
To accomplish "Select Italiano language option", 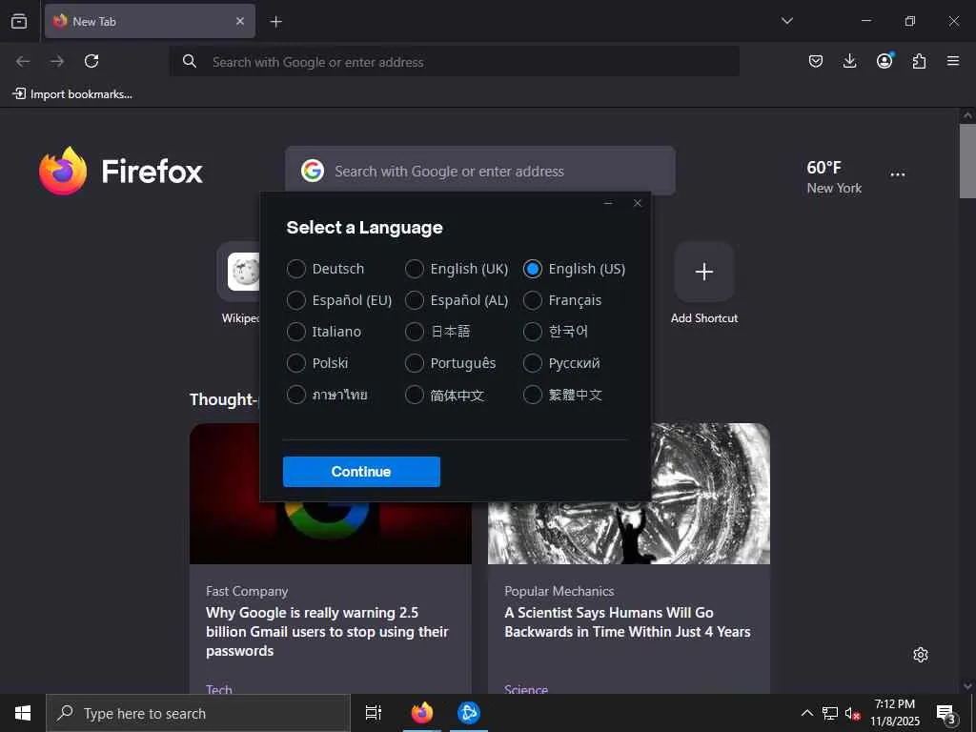I will click(x=324, y=332).
